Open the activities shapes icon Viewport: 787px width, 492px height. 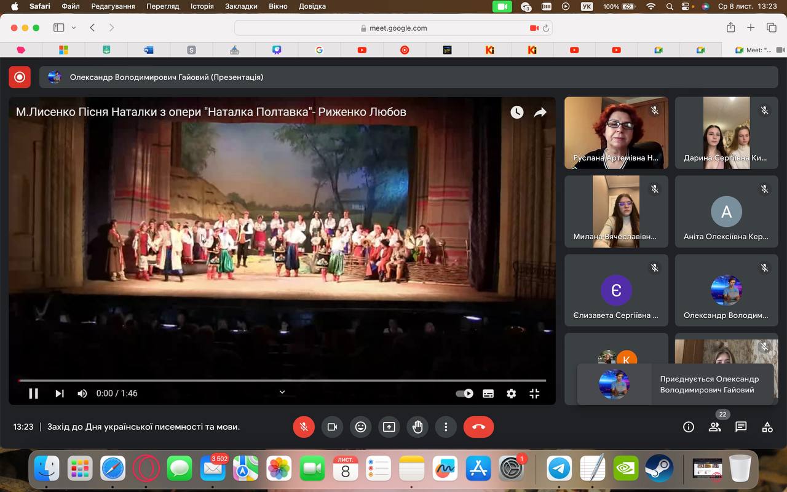[x=767, y=427]
